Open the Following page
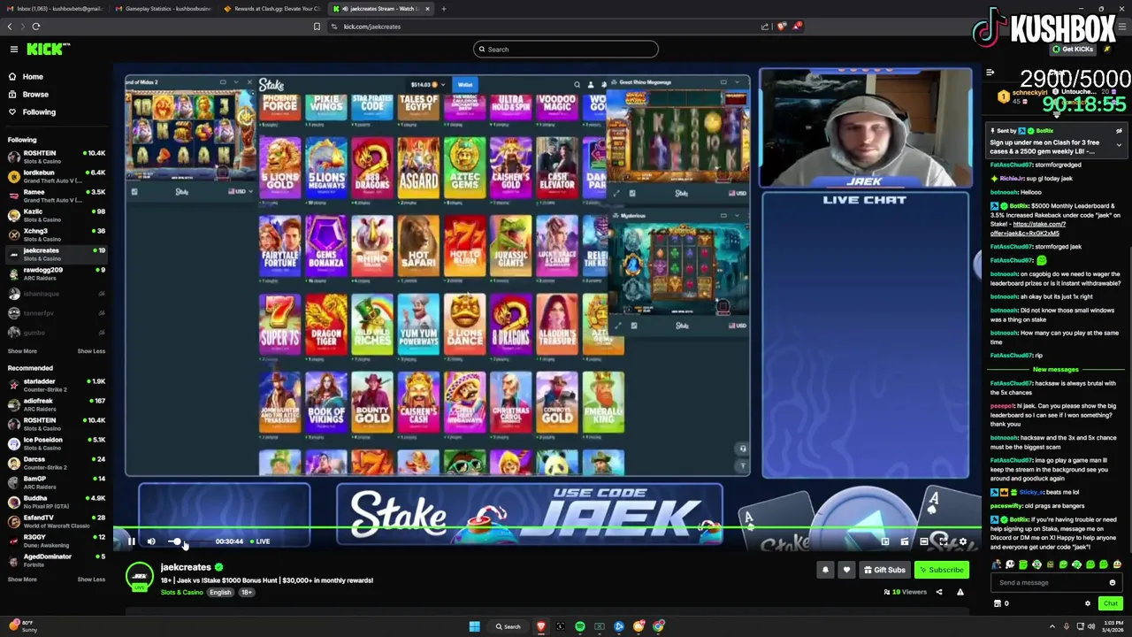The width and height of the screenshot is (1132, 637). pos(39,112)
